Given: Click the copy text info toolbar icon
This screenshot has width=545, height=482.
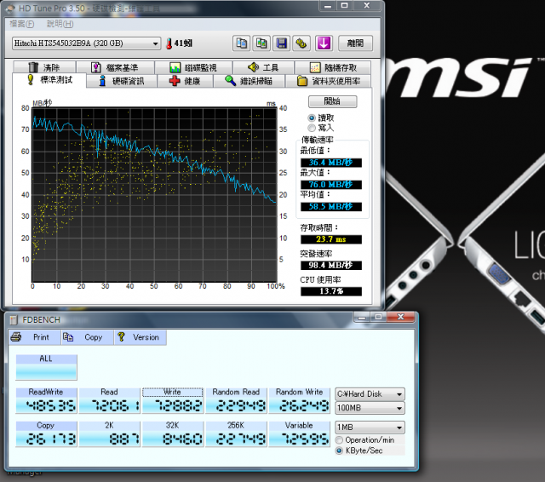Looking at the screenshot, I should point(241,43).
